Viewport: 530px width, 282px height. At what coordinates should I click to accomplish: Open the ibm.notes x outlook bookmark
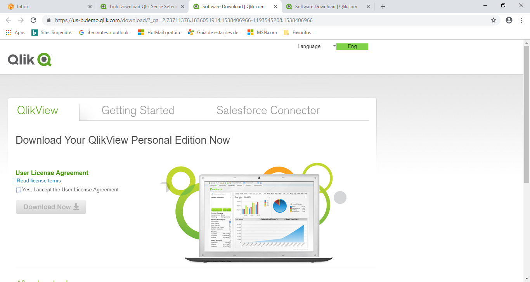(105, 33)
